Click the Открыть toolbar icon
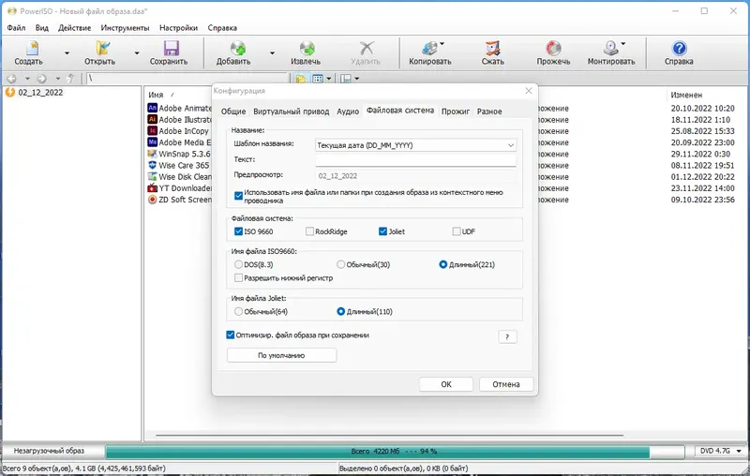Image resolution: width=750 pixels, height=476 pixels. tap(102, 49)
